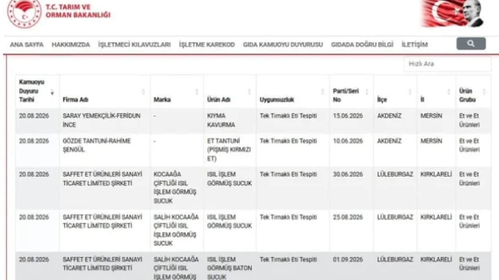Click batch number 15.06.2026
The height and width of the screenshot is (280, 499).
348,116
